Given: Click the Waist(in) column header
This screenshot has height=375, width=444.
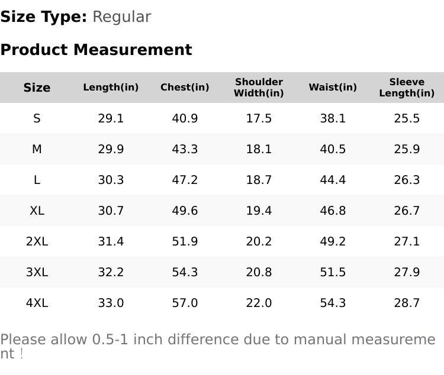Looking at the screenshot, I should tap(333, 88).
